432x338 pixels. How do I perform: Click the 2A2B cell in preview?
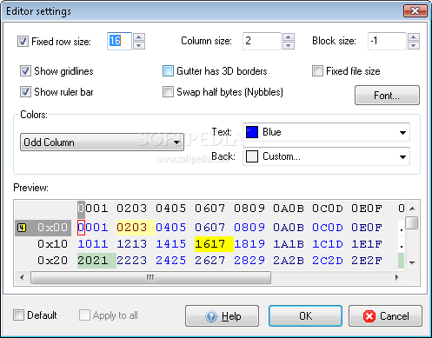[289, 261]
